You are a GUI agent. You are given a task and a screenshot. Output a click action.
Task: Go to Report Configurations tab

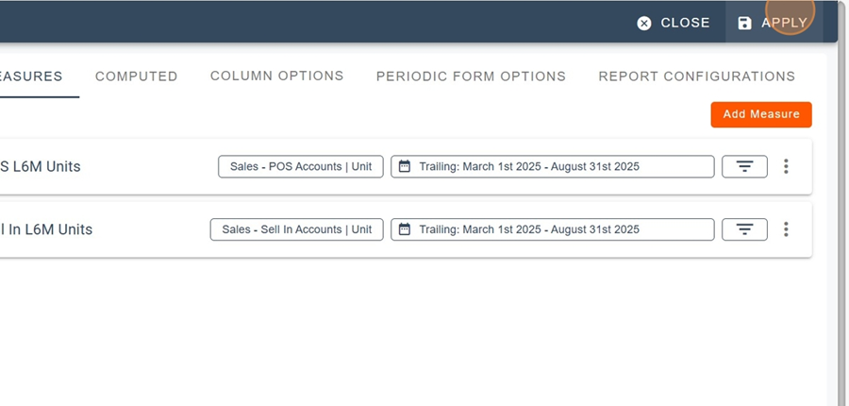(696, 76)
